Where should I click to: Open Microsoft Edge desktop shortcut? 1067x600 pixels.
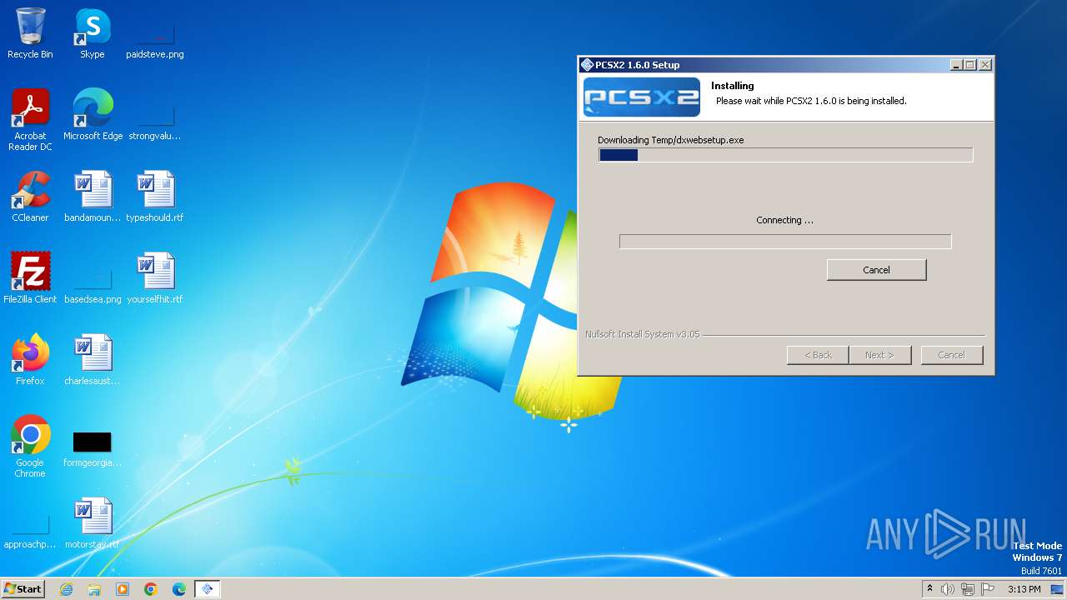[x=93, y=115]
